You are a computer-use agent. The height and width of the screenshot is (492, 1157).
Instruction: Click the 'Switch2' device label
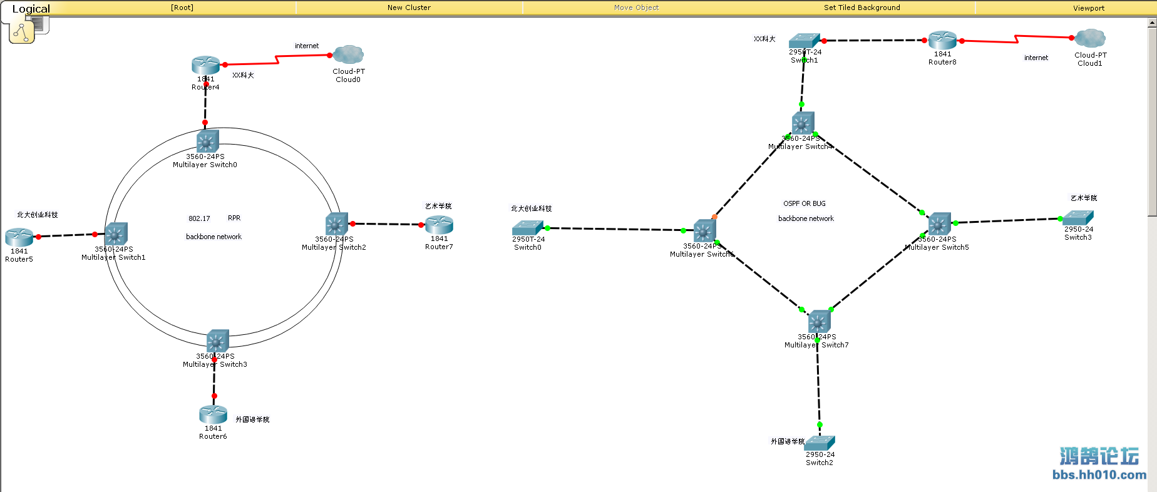click(820, 463)
